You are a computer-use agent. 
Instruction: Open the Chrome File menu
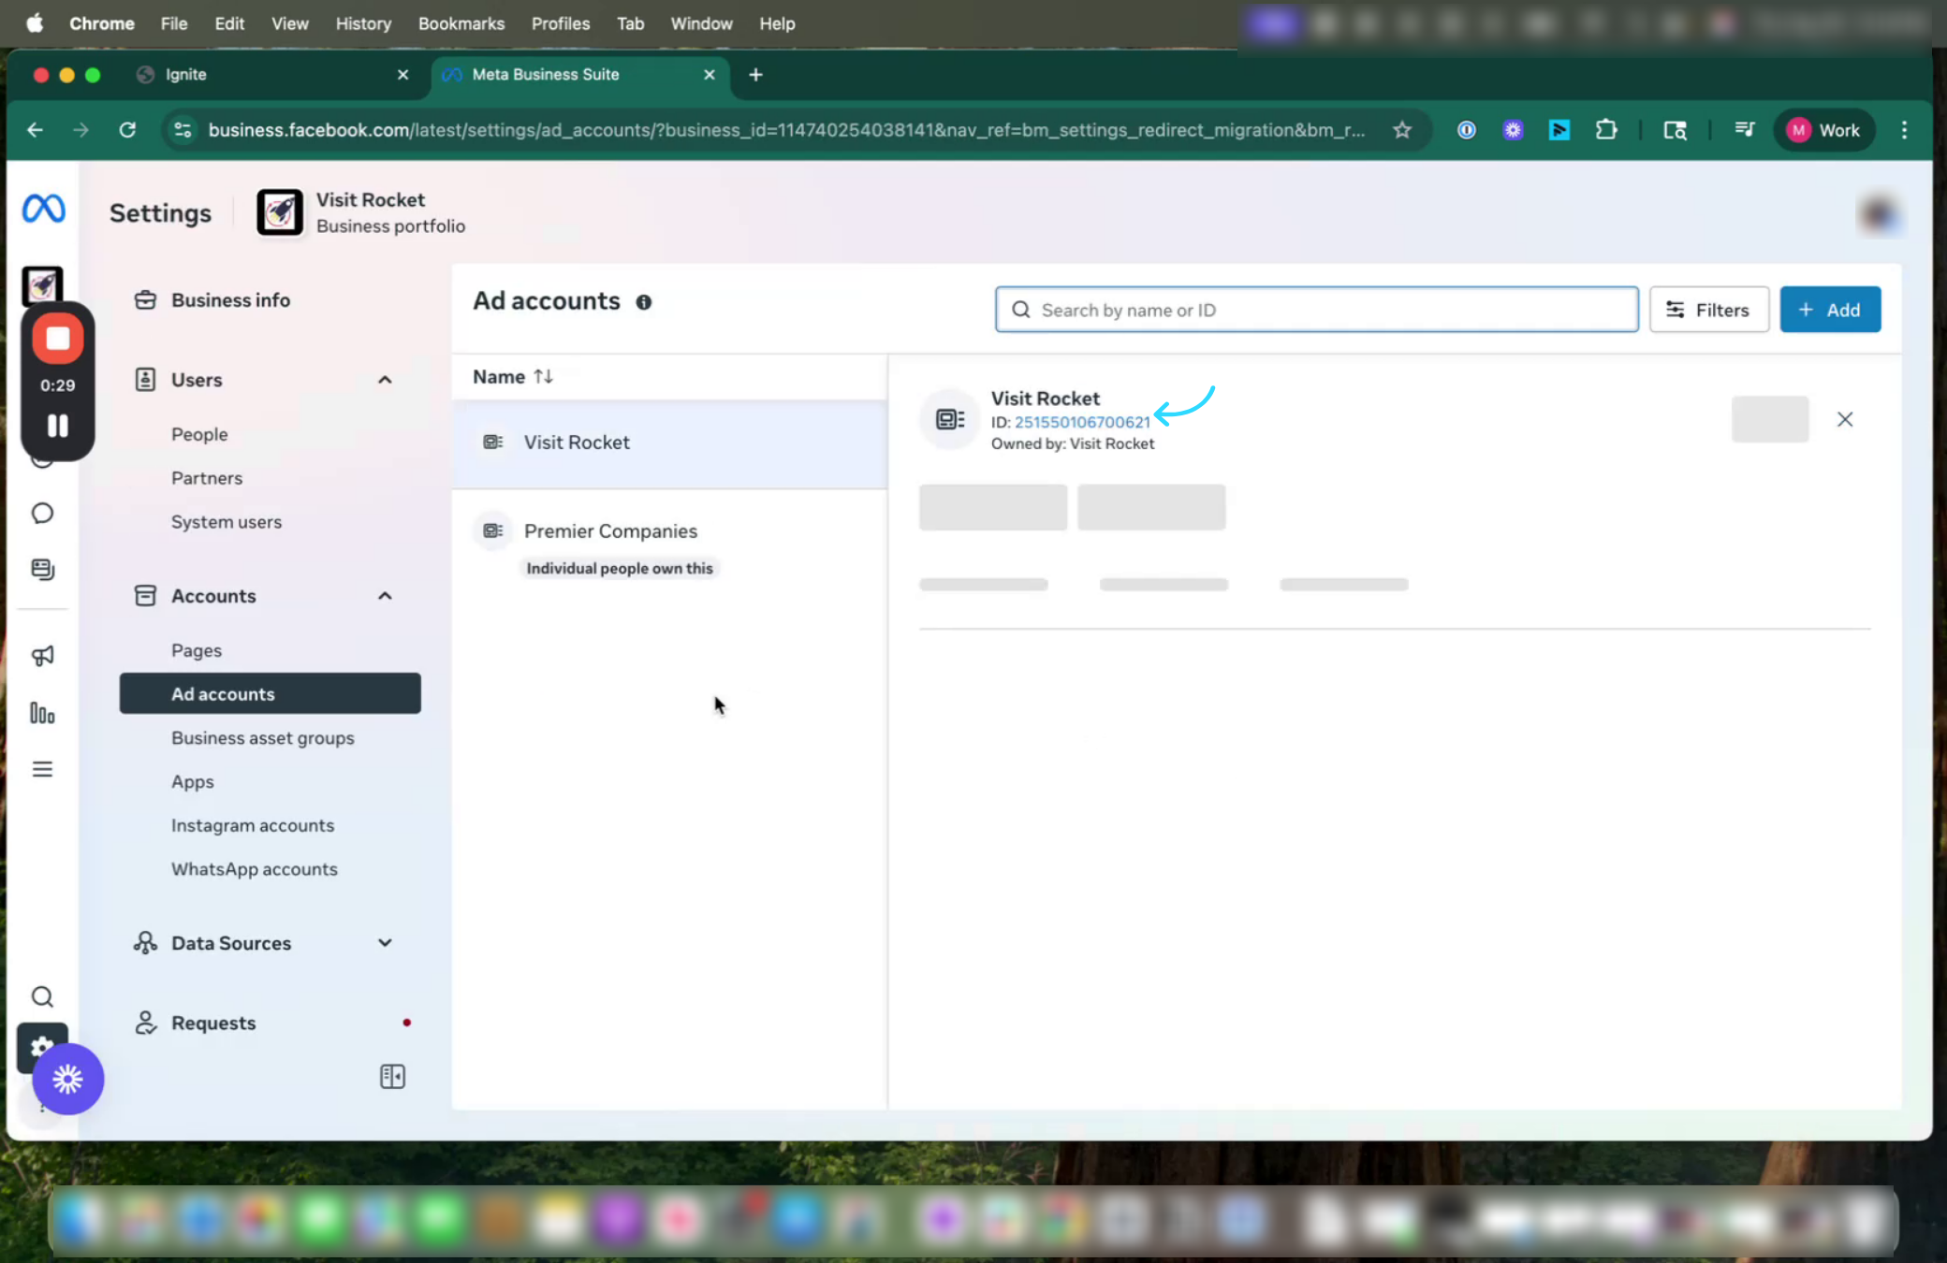(174, 23)
